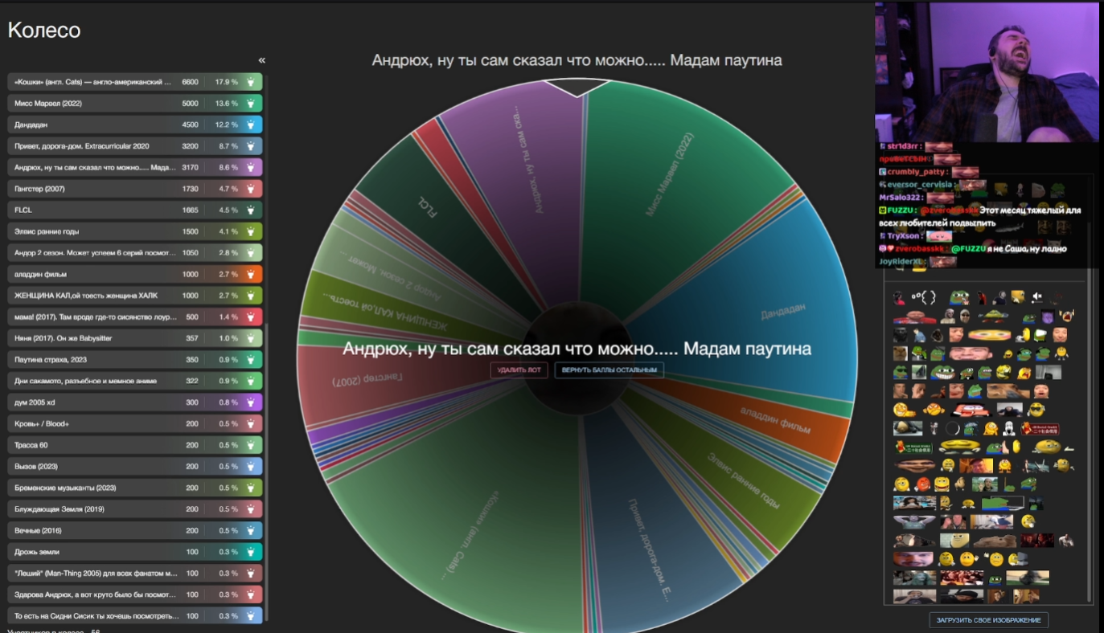Viewport: 1104px width, 633px height.
Task: Click highlight icon for Элвис ранние годы
Action: click(251, 231)
